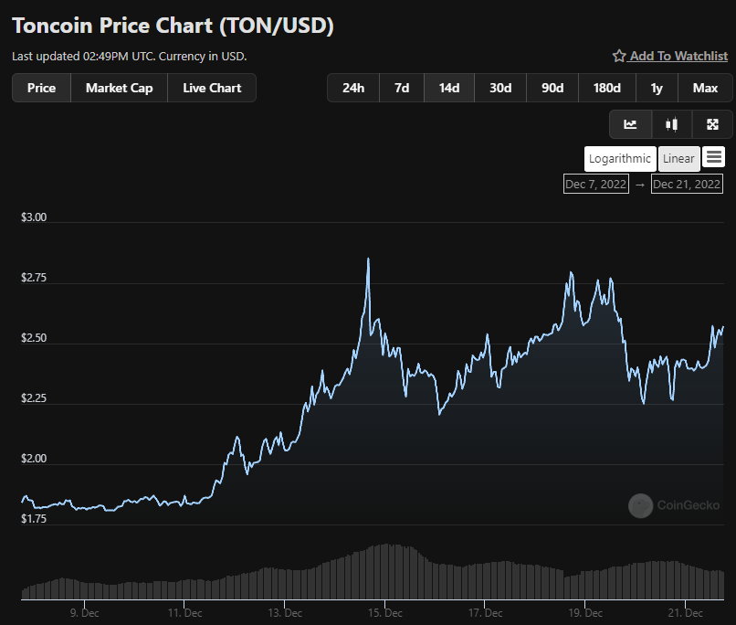Toggle the Logarithmic scale
The image size is (736, 625).
pyautogui.click(x=620, y=159)
